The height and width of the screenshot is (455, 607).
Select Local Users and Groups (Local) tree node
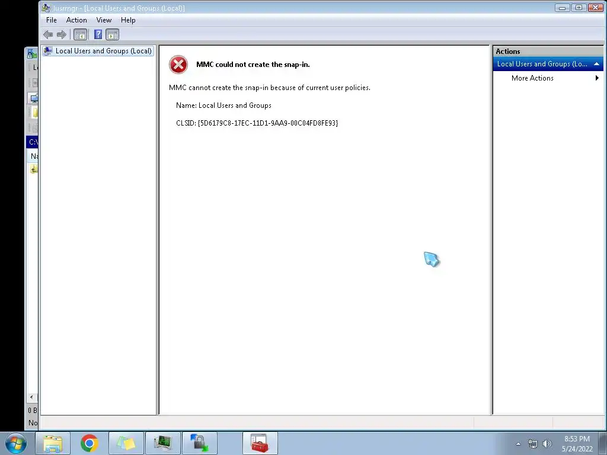coord(98,51)
